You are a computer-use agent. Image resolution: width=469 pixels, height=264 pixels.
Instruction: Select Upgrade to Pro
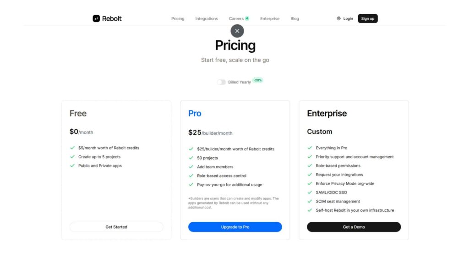pyautogui.click(x=235, y=227)
